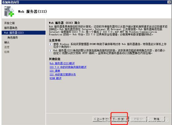
Task: Select the Web 服务器(IIS) sidebar step
Action: point(23,33)
